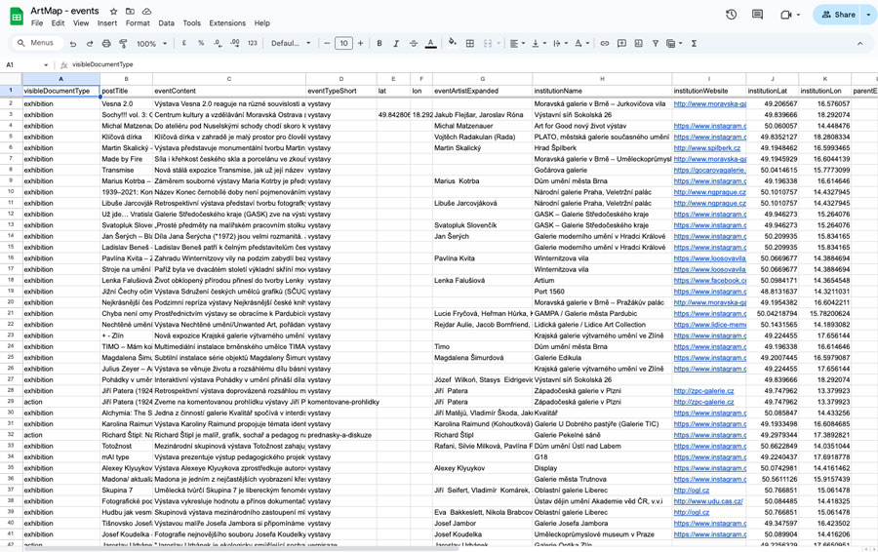
Task: Click the Share button
Action: click(838, 15)
